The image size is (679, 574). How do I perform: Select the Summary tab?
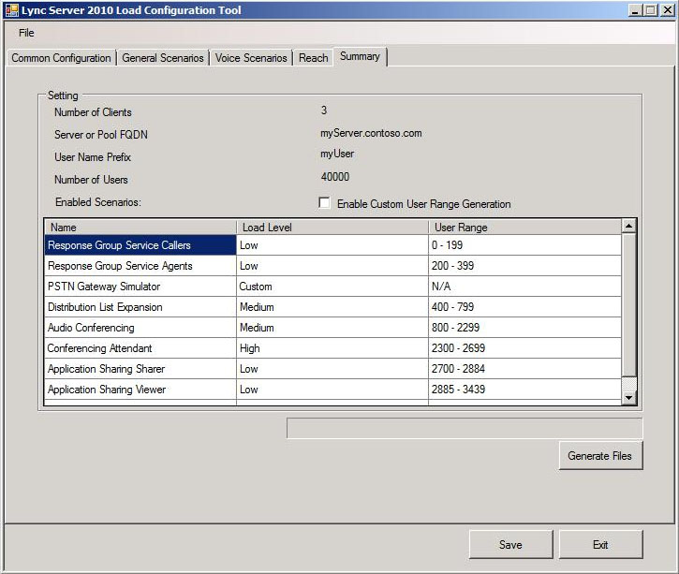pos(360,56)
